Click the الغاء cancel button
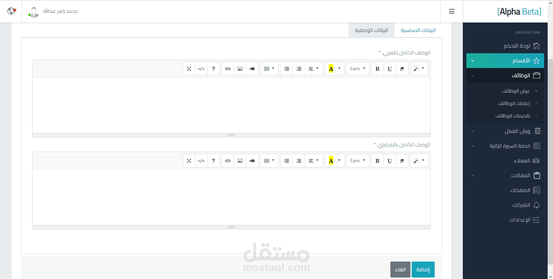Image resolution: width=553 pixels, height=279 pixels. click(x=400, y=269)
